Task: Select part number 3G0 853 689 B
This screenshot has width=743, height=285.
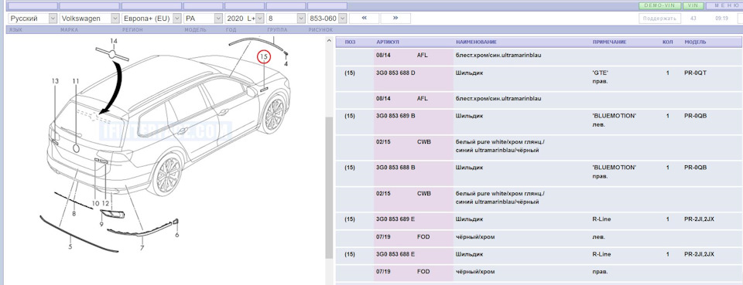Action: click(x=395, y=116)
